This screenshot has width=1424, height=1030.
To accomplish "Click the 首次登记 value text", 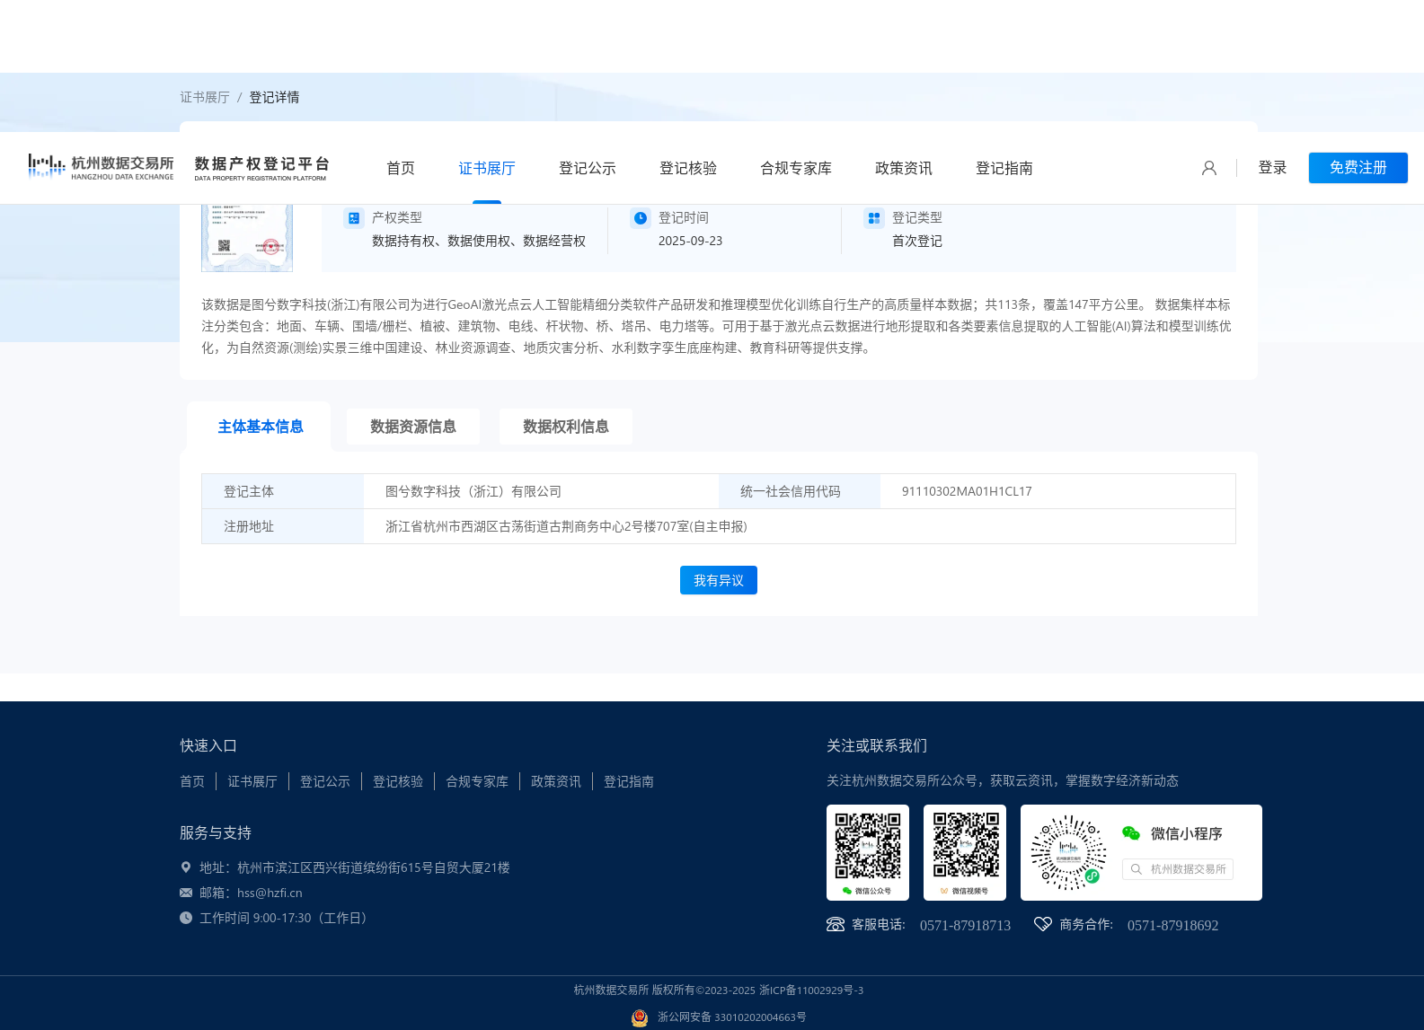I will pyautogui.click(x=917, y=241).
